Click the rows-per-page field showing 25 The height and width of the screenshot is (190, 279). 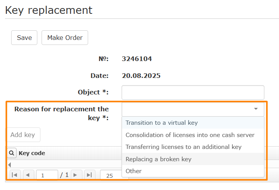coord(110,175)
